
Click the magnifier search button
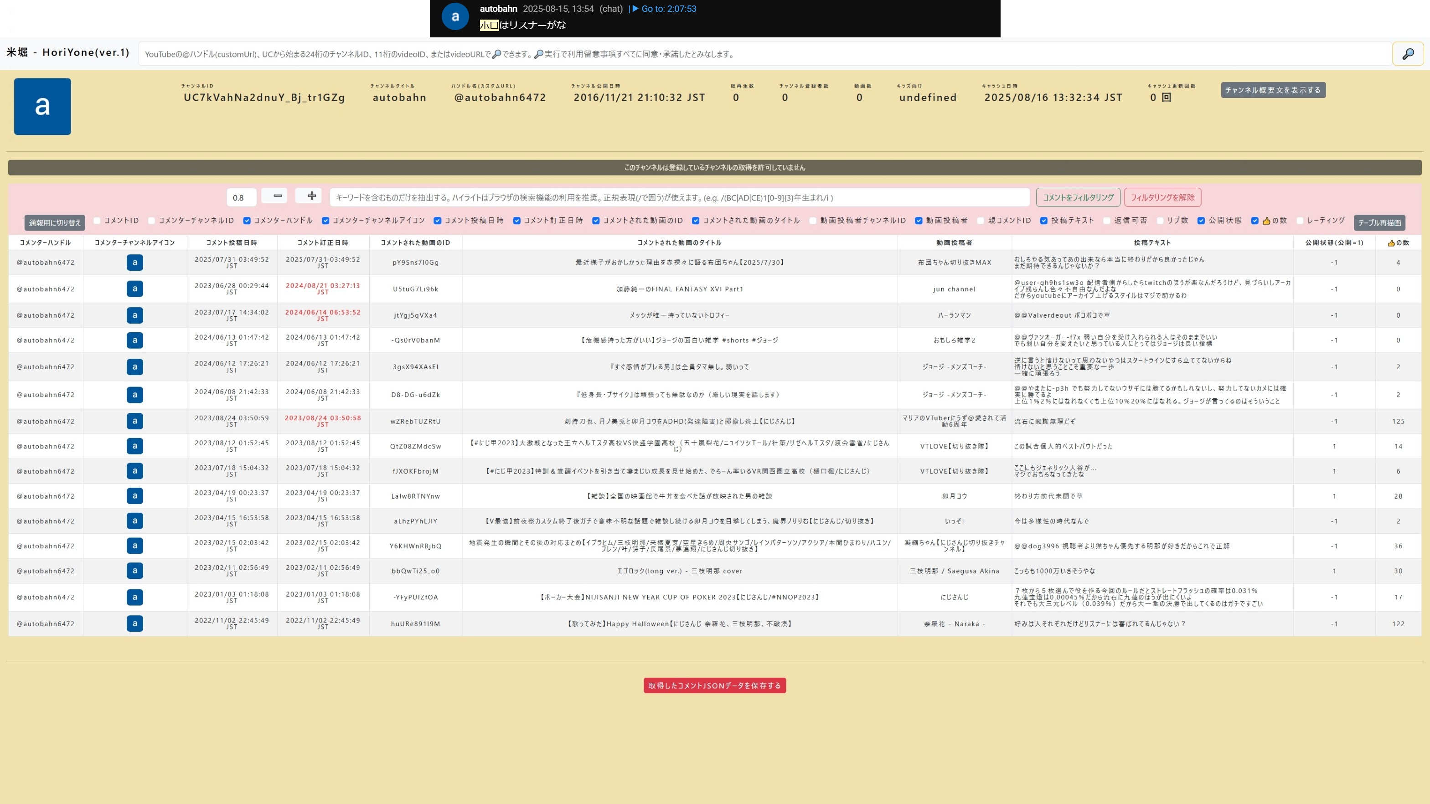point(1408,54)
